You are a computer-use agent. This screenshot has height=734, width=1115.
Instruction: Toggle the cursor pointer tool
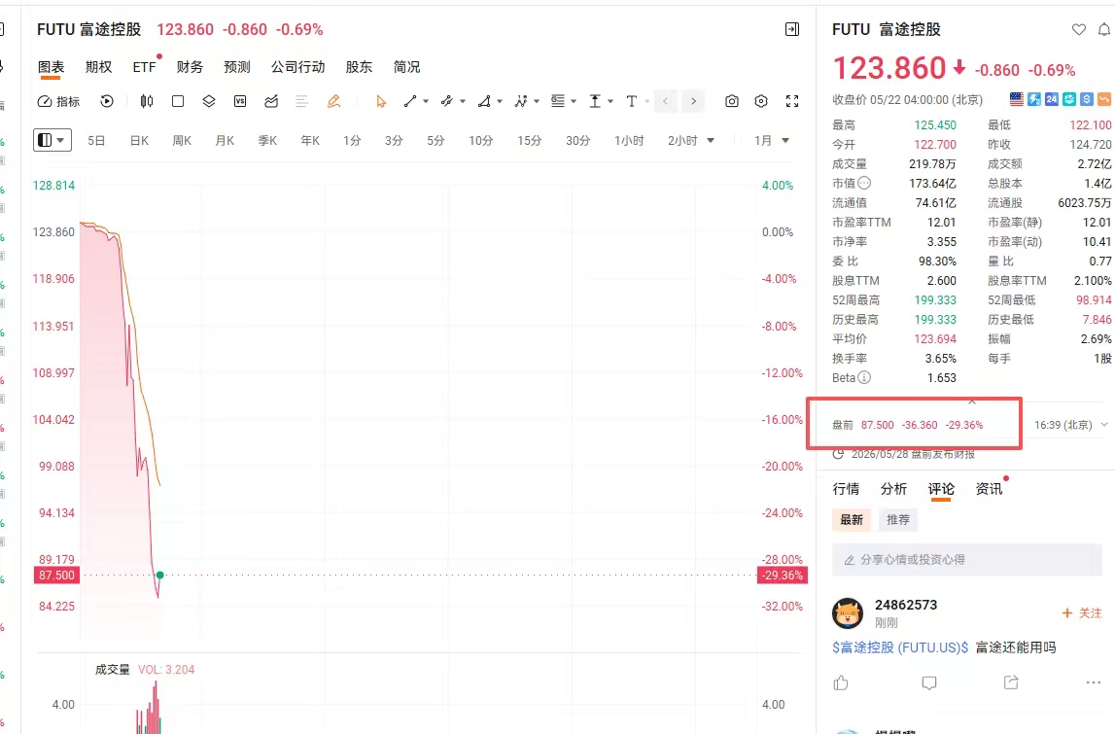click(381, 102)
